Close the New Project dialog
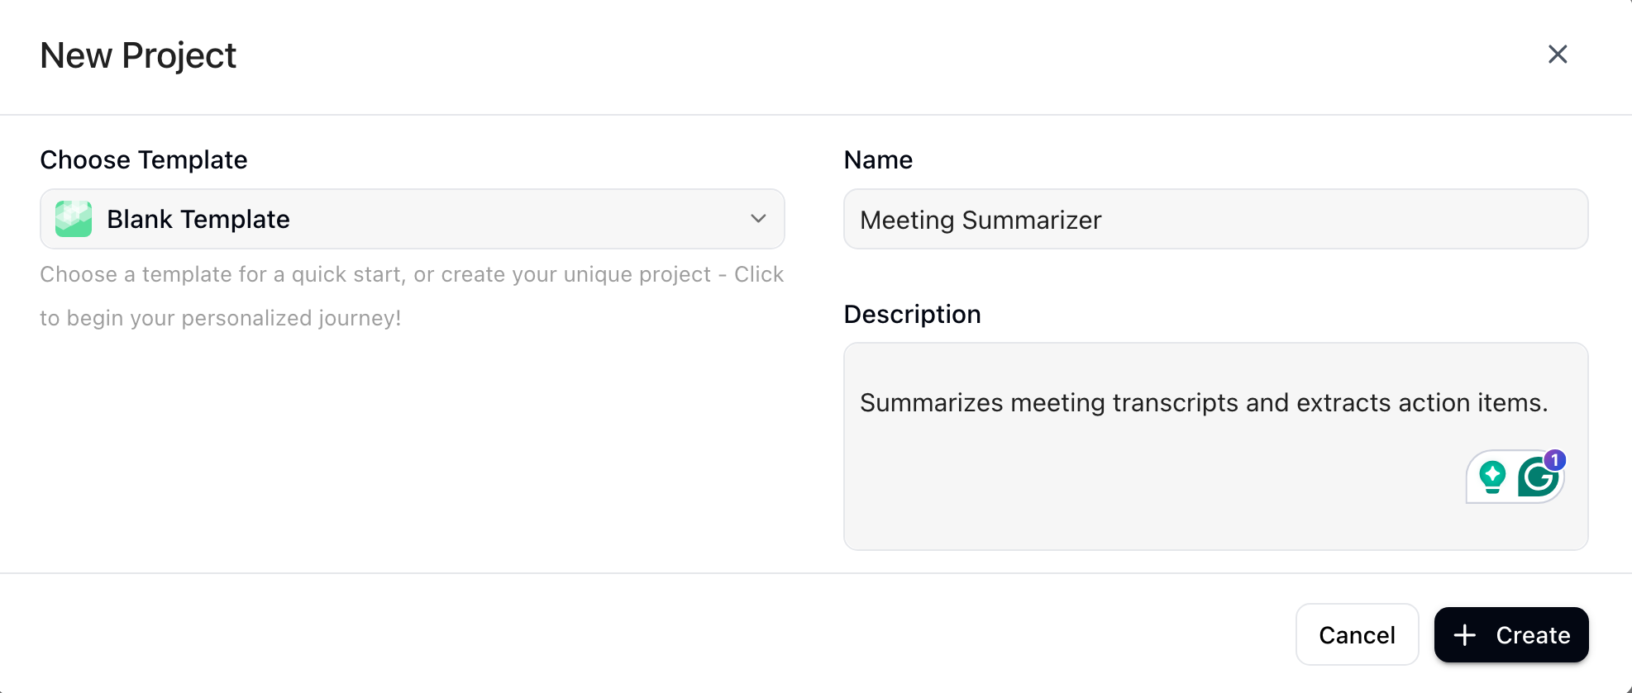This screenshot has height=693, width=1632. pos(1558,55)
